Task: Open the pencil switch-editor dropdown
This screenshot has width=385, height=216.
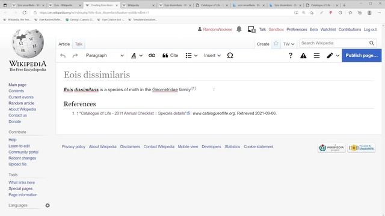Action: click(333, 56)
